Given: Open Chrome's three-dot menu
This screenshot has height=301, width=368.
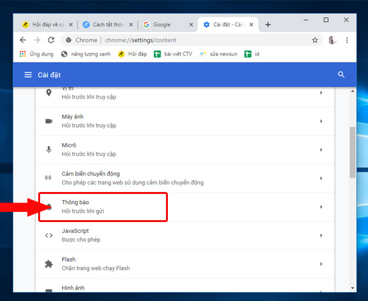Looking at the screenshot, I should [347, 40].
